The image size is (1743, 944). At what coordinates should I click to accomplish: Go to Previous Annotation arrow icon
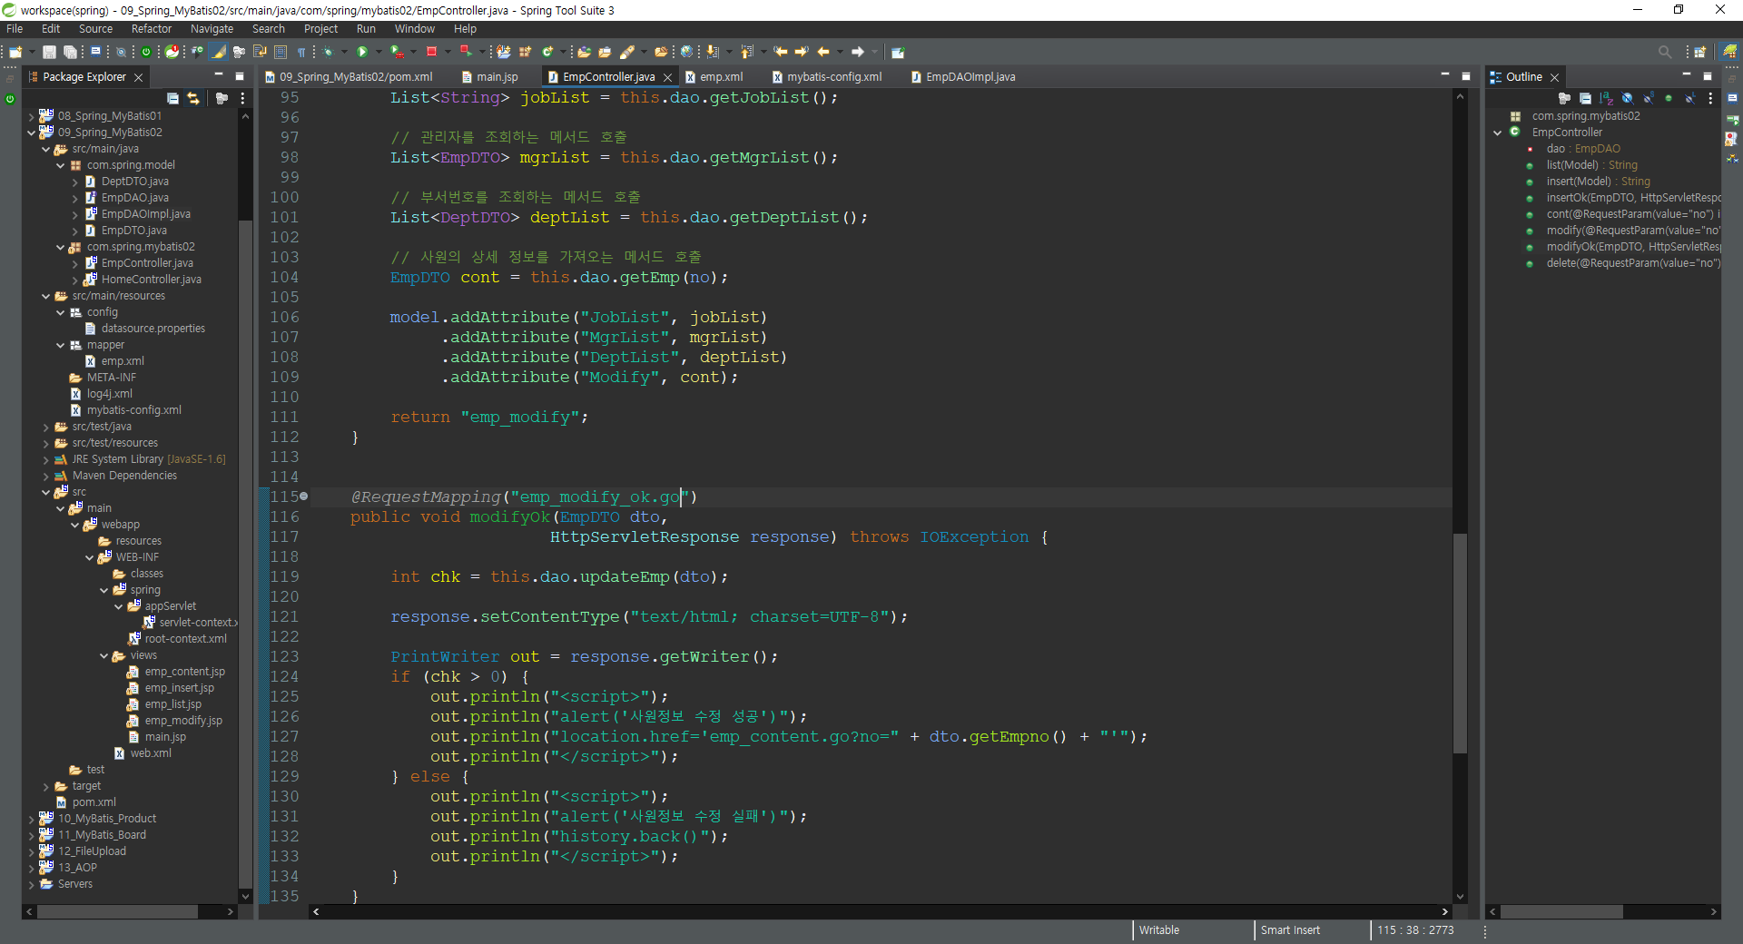point(746,52)
